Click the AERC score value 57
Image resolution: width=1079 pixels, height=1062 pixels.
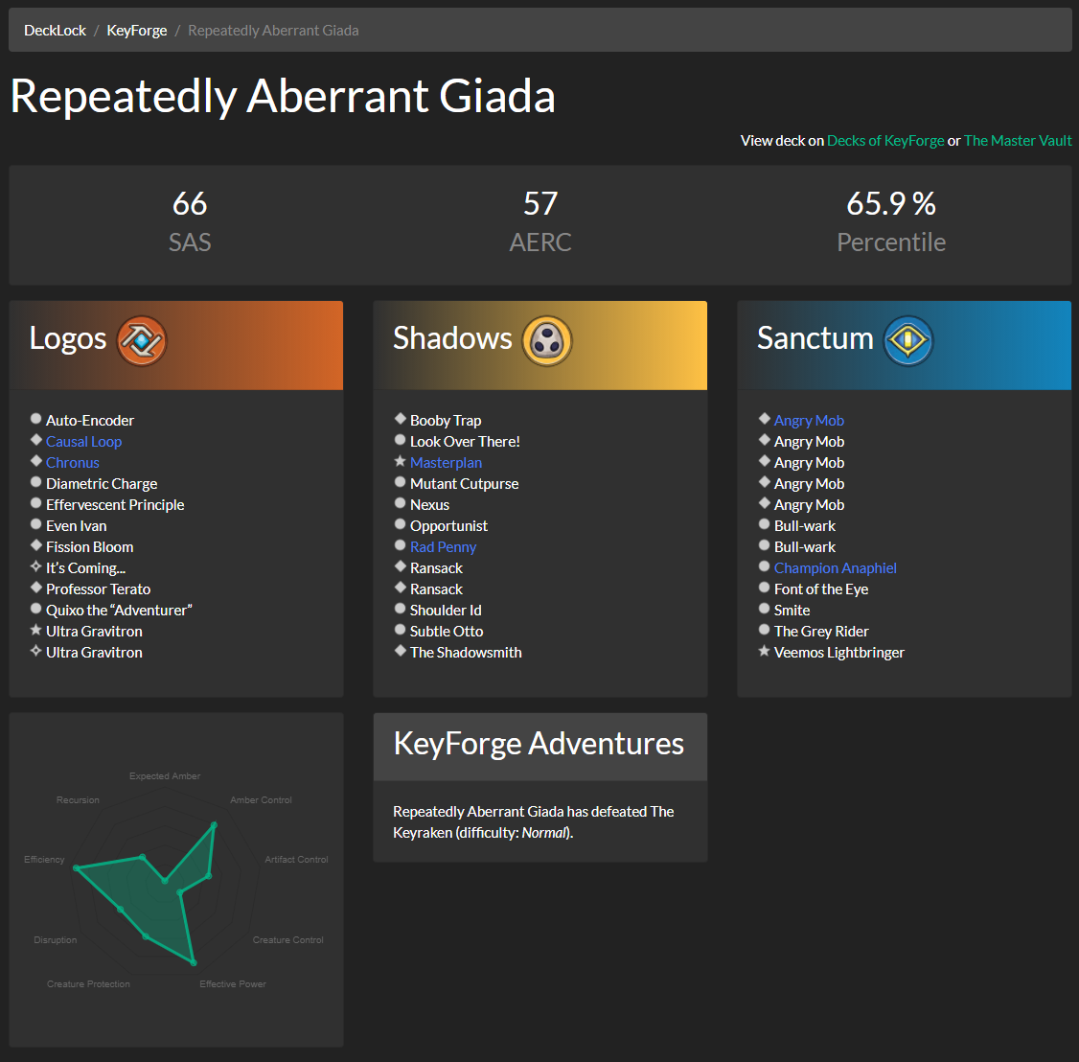click(x=540, y=204)
